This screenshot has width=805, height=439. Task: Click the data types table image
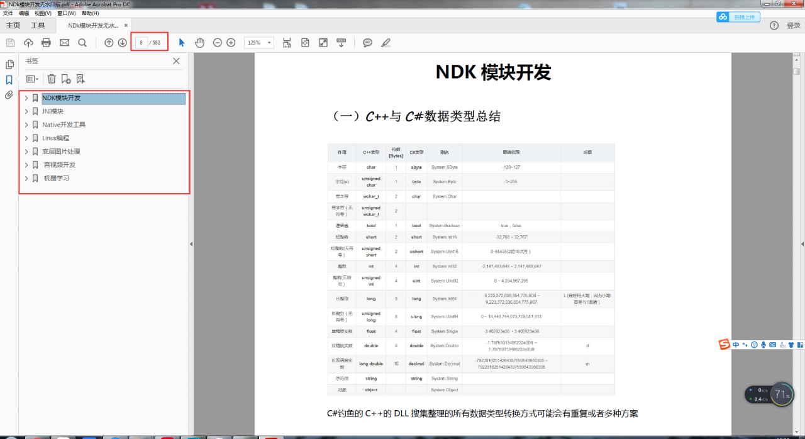(471, 269)
